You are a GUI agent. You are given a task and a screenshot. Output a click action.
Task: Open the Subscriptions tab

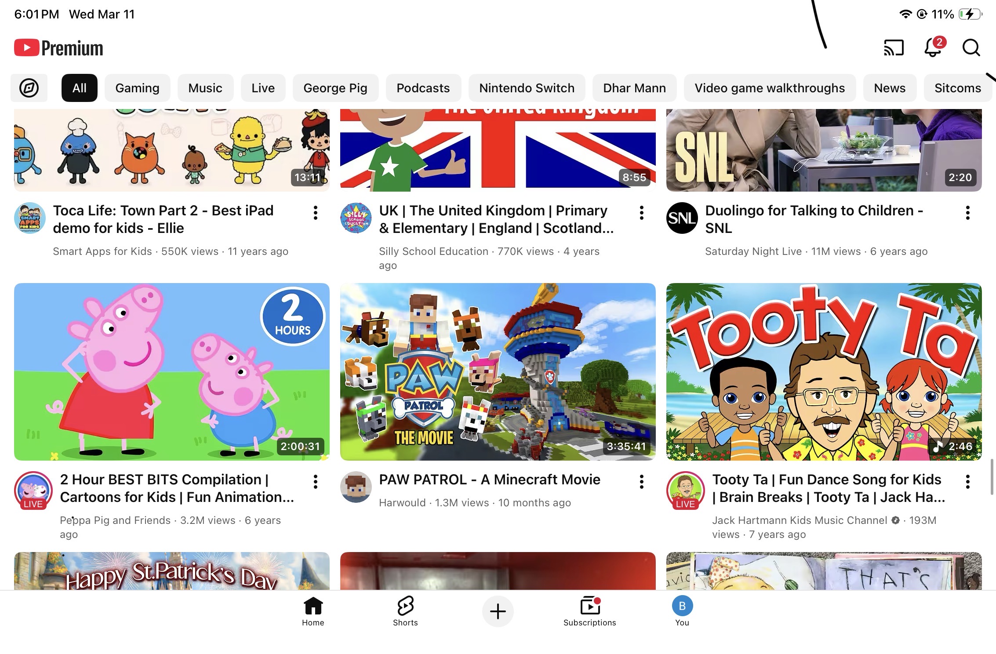(x=590, y=611)
